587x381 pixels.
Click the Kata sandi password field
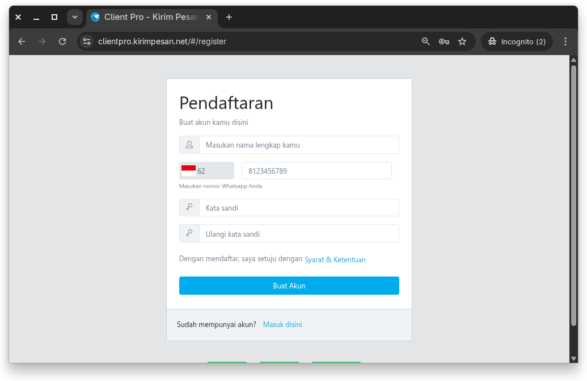pyautogui.click(x=299, y=208)
